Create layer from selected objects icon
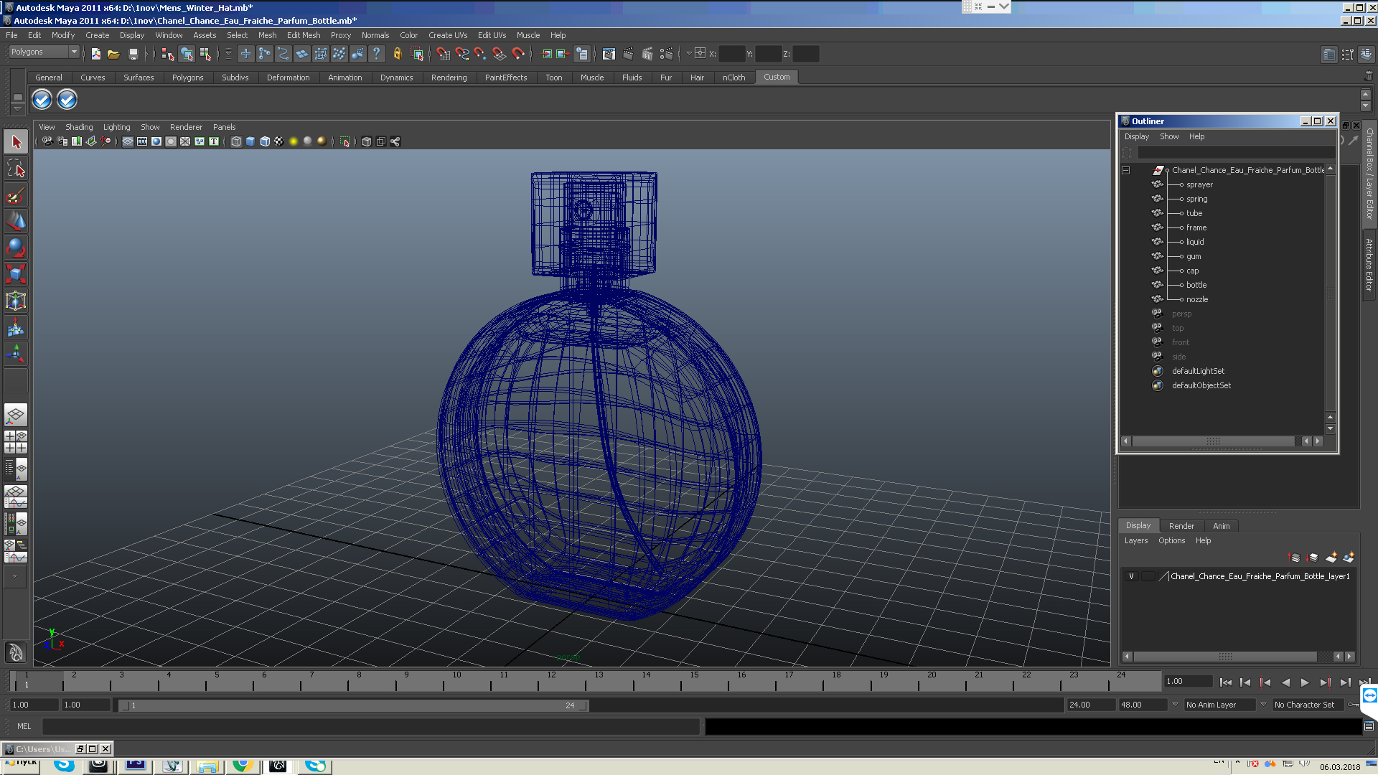Screen dimensions: 1378x775 tap(1349, 558)
